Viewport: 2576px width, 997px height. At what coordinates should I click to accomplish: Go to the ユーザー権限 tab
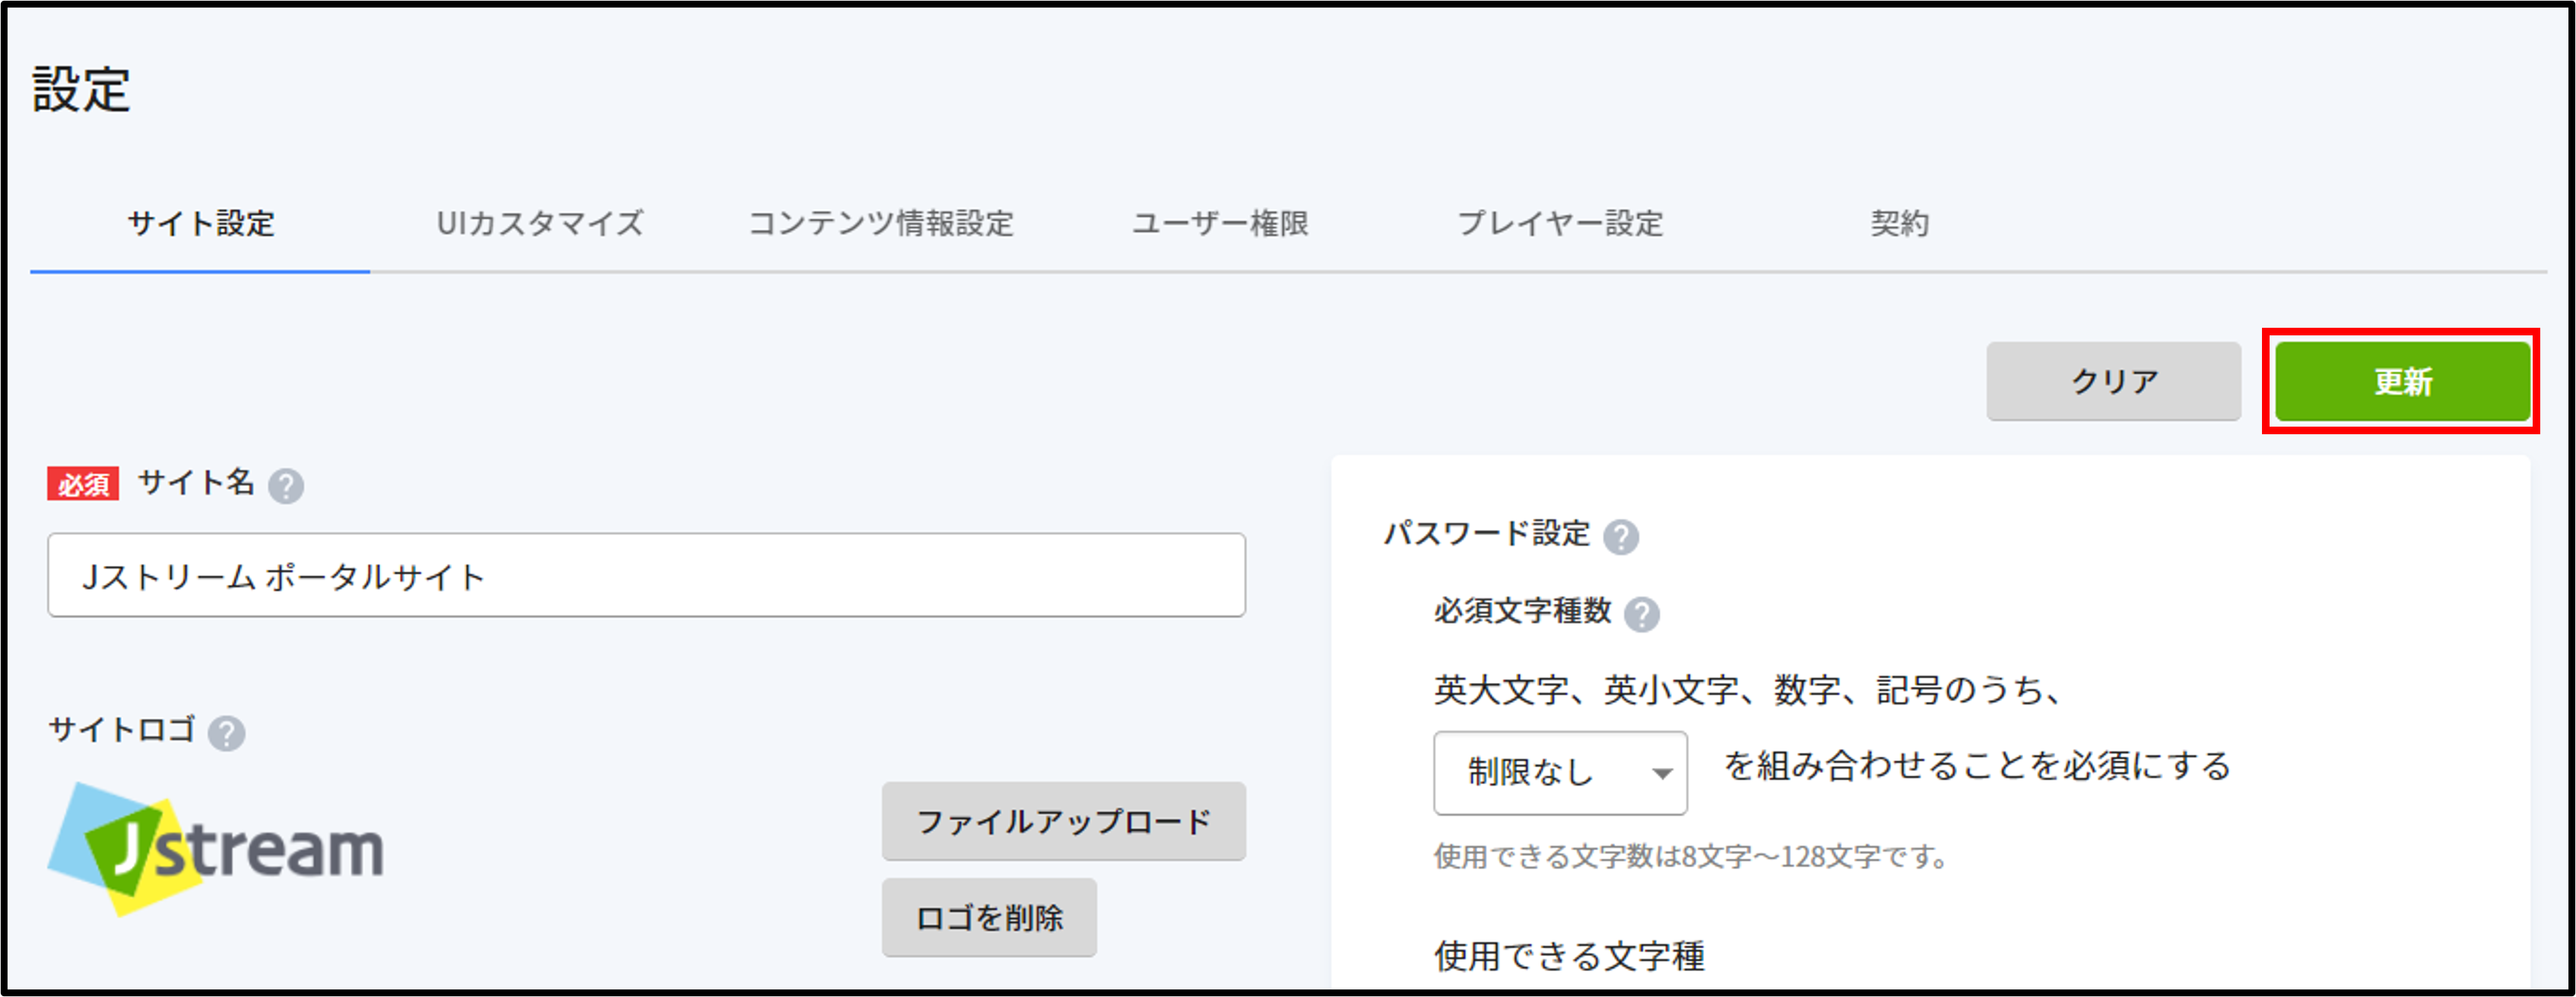click(x=1220, y=223)
